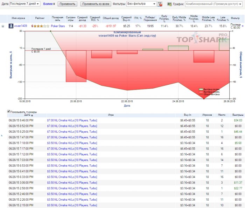The height and width of the screenshot is (208, 245).
Task: Sort table by Buy-In column header
Action: pyautogui.click(x=188, y=115)
